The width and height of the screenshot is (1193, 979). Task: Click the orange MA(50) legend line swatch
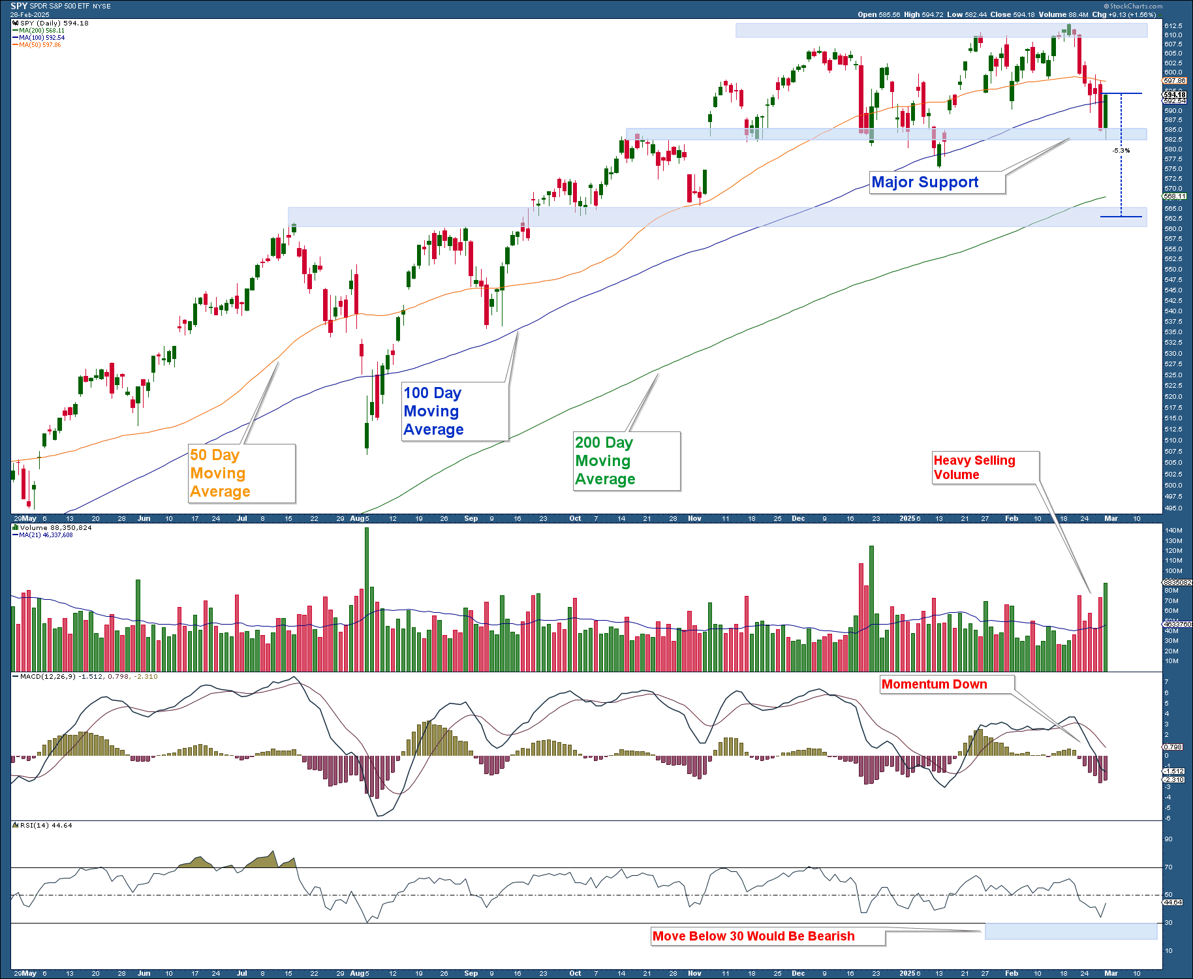coord(16,45)
